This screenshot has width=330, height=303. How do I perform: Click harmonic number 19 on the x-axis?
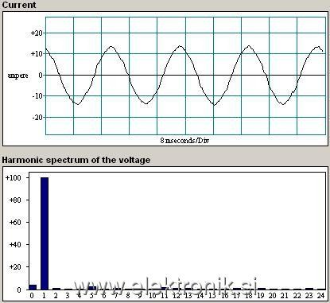coord(261,295)
